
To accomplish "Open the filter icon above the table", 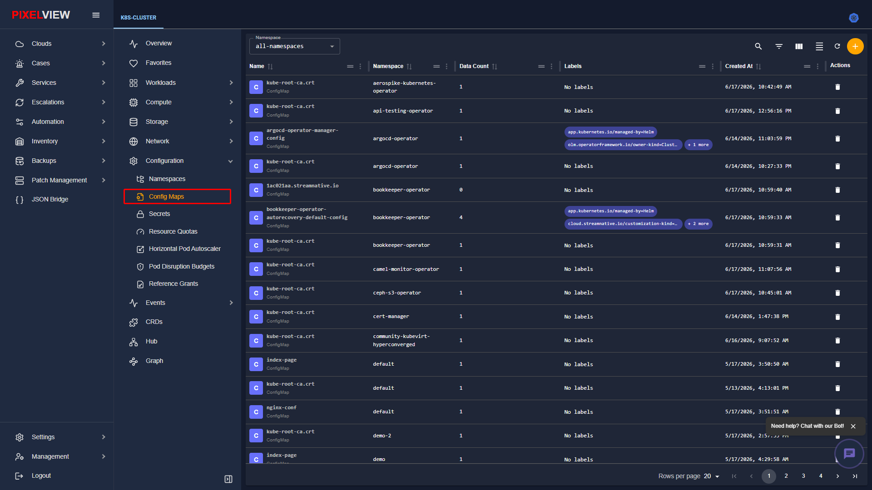I will point(779,46).
